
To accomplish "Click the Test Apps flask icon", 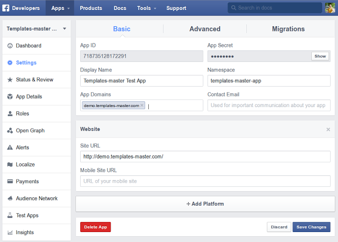I will coord(10,215).
